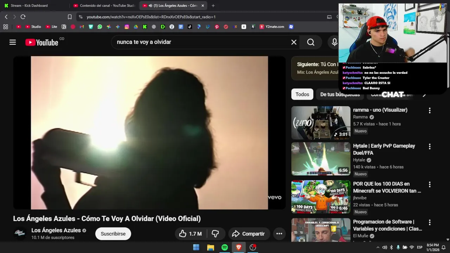Open the Windows Start menu

coord(196,247)
